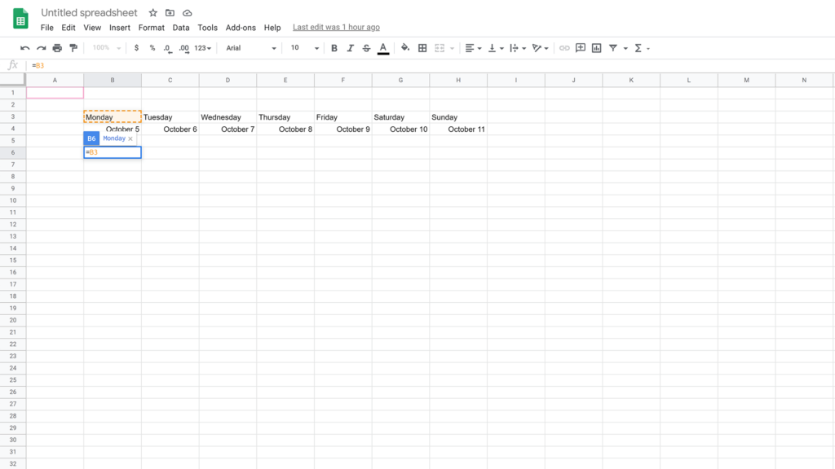835x469 pixels.
Task: Open the font size dropdown
Action: click(x=302, y=48)
